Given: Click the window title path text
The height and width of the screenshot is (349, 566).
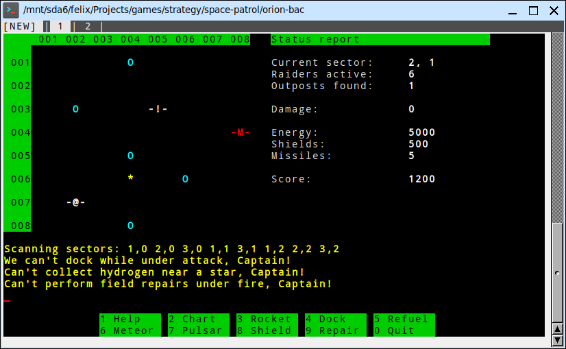Looking at the screenshot, I should click(x=164, y=10).
